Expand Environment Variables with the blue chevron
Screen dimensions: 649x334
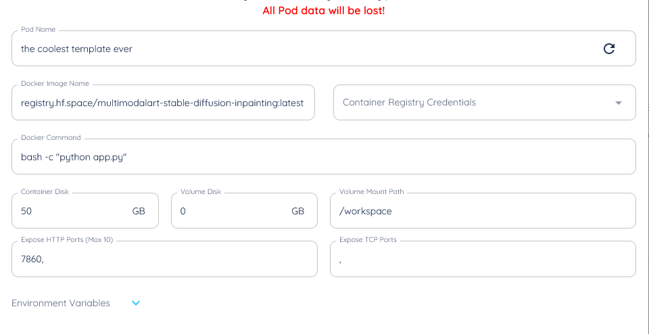click(136, 304)
